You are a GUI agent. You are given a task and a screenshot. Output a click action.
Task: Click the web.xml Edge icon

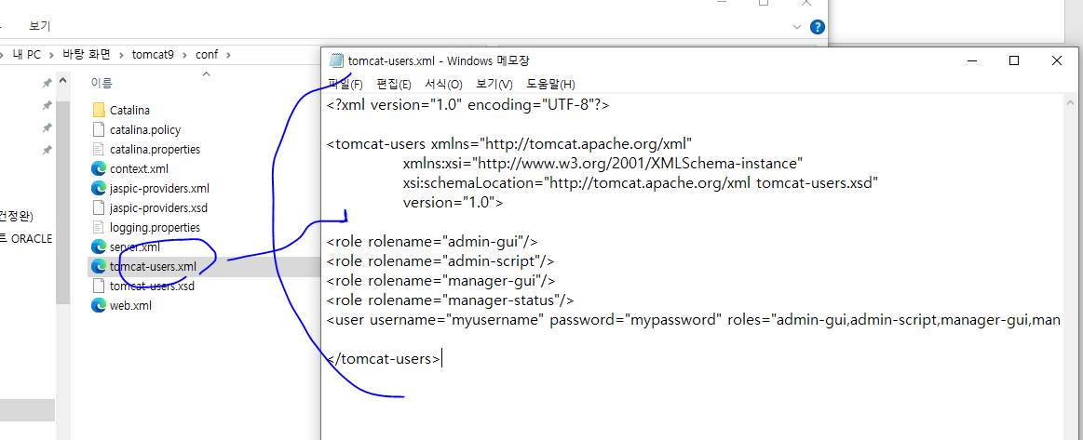(x=98, y=305)
